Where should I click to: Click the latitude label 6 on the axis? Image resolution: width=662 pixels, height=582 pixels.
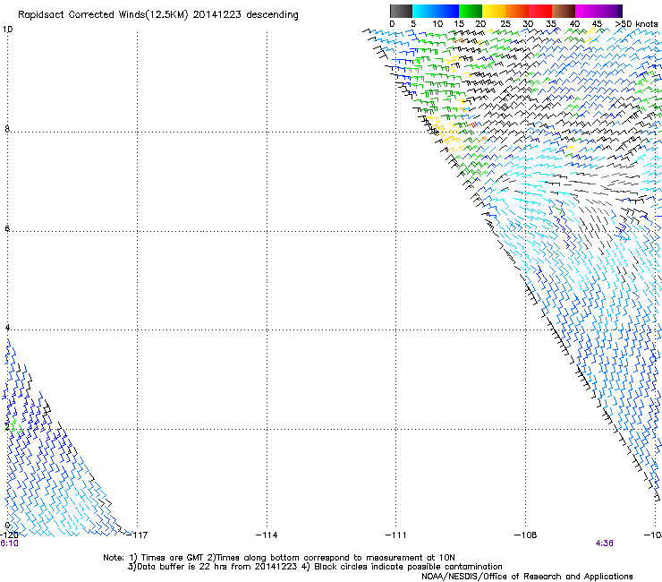[7, 228]
